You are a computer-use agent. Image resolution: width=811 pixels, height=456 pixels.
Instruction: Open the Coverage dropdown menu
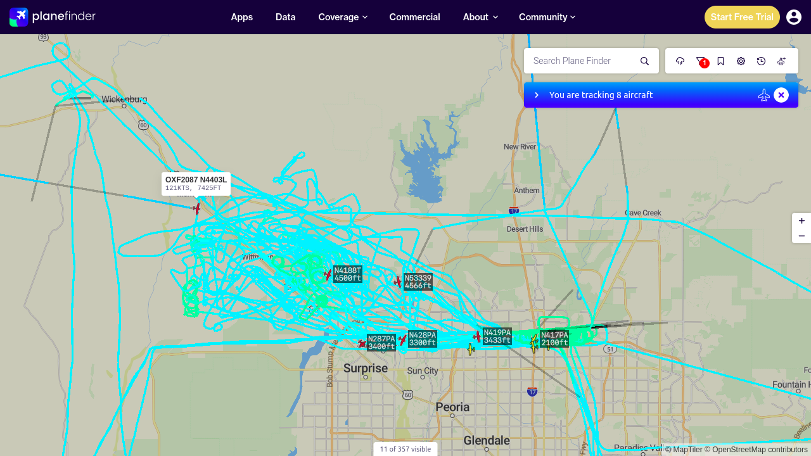pyautogui.click(x=343, y=17)
